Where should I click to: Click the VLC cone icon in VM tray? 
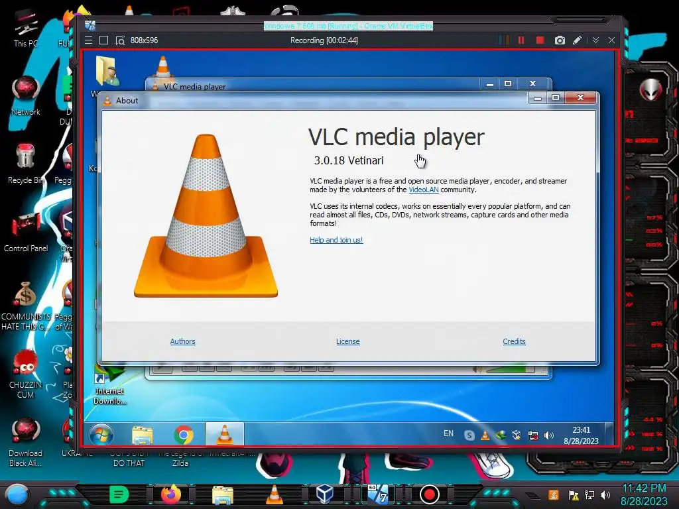pos(485,435)
